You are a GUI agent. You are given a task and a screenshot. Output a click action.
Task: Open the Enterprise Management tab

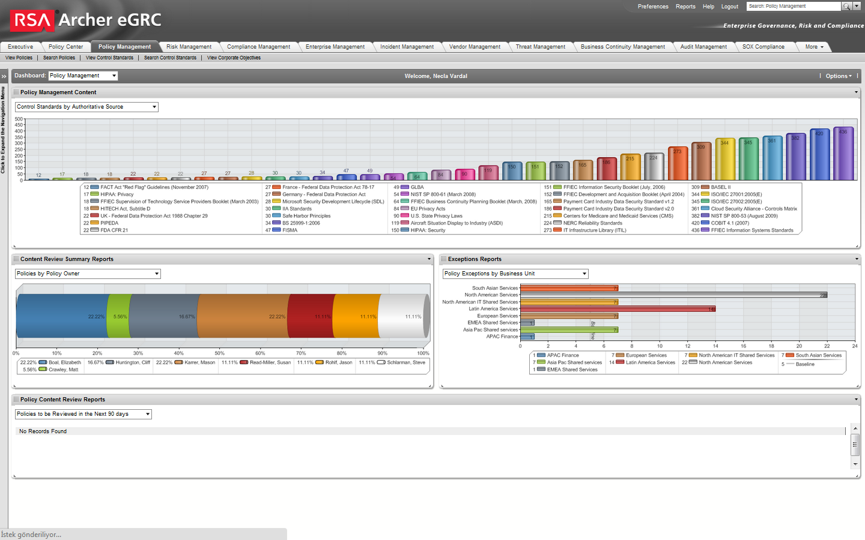pos(335,47)
